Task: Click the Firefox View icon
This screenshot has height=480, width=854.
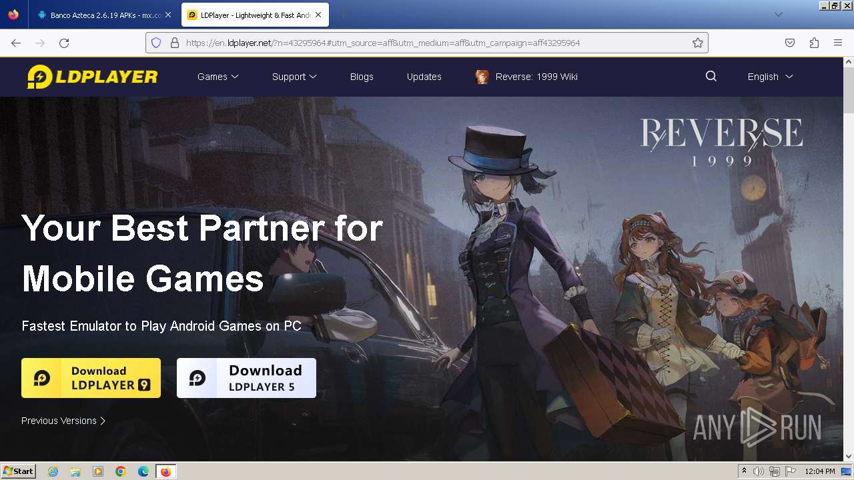Action: click(13, 15)
